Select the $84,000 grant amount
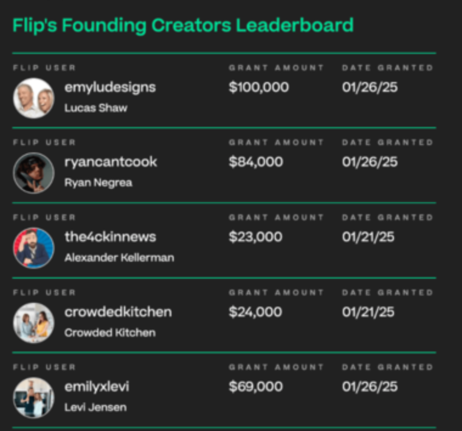 pyautogui.click(x=256, y=162)
